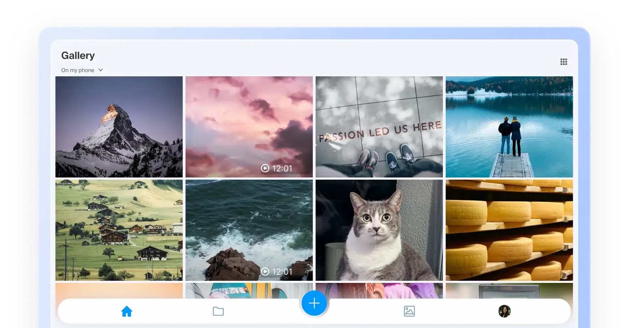Viewport: 628px width, 328px height.
Task: Open the green hillside village photo
Action: click(119, 230)
